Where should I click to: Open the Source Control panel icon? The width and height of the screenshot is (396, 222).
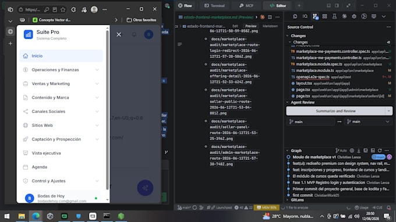(315, 16)
